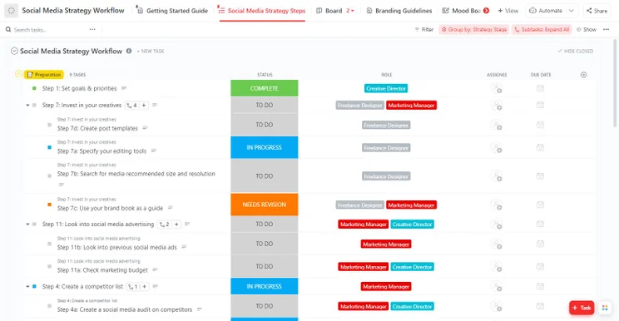Click the status square of Step 4
The width and height of the screenshot is (619, 321).
tap(34, 287)
